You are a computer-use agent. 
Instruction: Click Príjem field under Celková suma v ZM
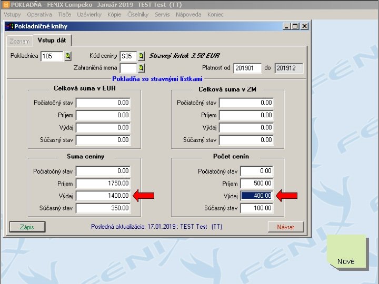(x=246, y=115)
